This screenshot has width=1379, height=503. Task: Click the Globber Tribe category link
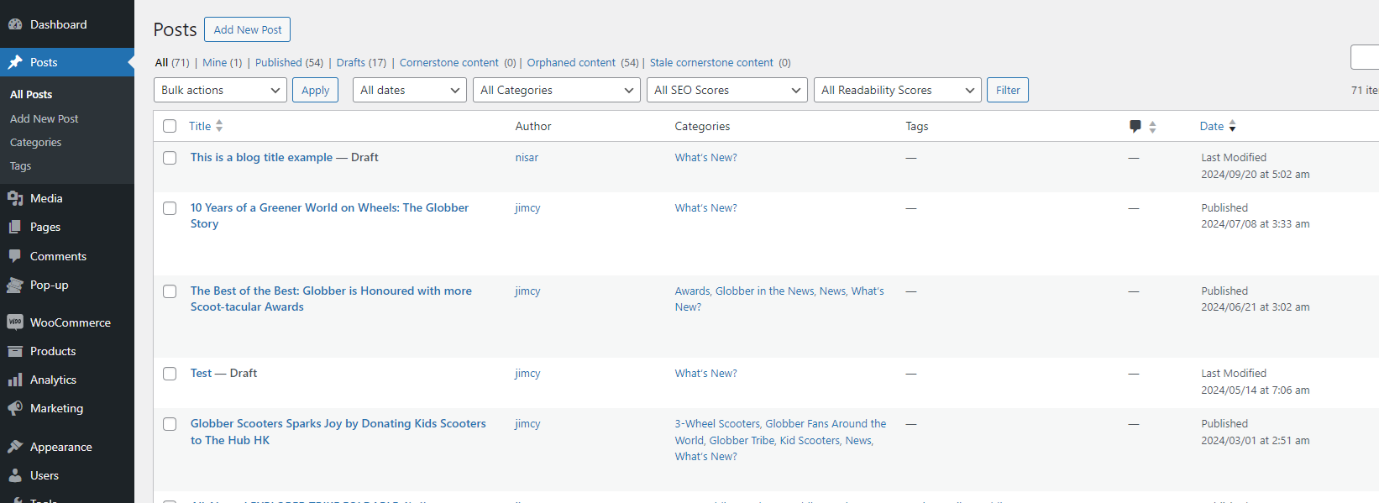[x=742, y=440]
